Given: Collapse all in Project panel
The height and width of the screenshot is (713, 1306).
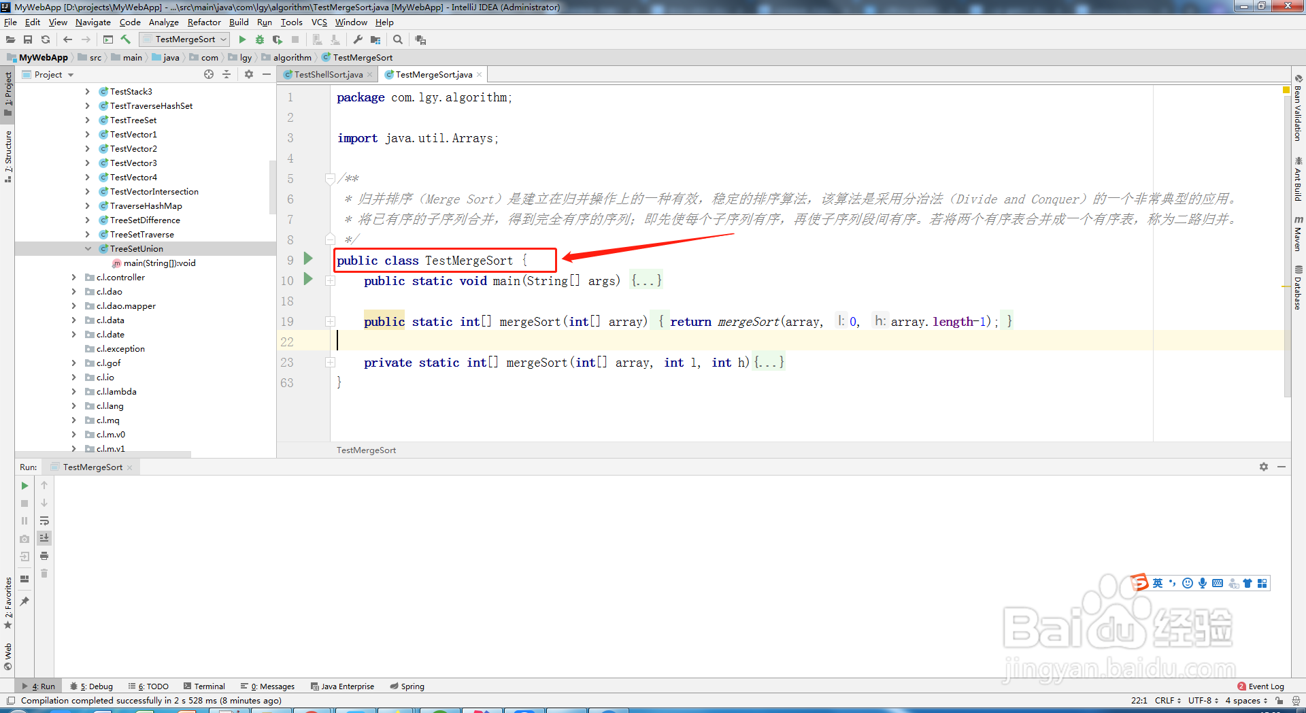Looking at the screenshot, I should click(x=227, y=75).
